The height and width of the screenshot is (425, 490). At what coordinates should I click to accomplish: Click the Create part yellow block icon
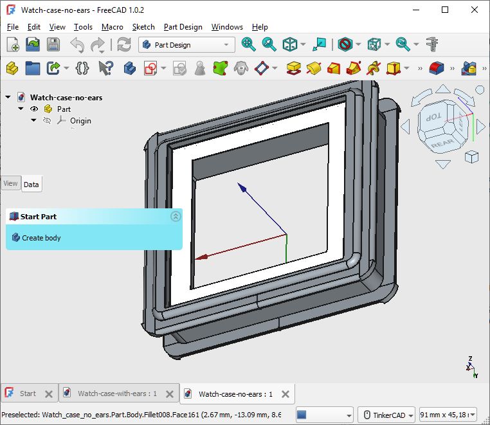(12, 68)
